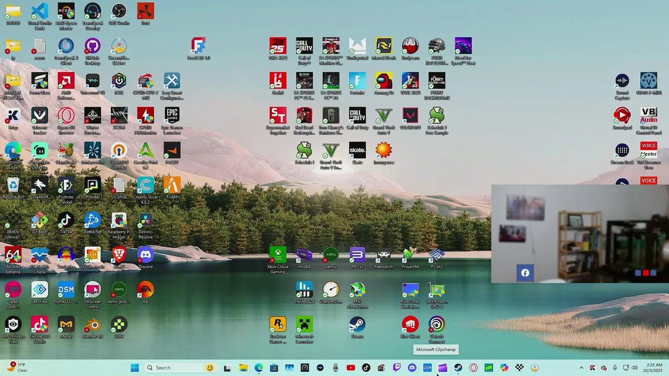Launch WWE 2K23 icon

coord(410,84)
